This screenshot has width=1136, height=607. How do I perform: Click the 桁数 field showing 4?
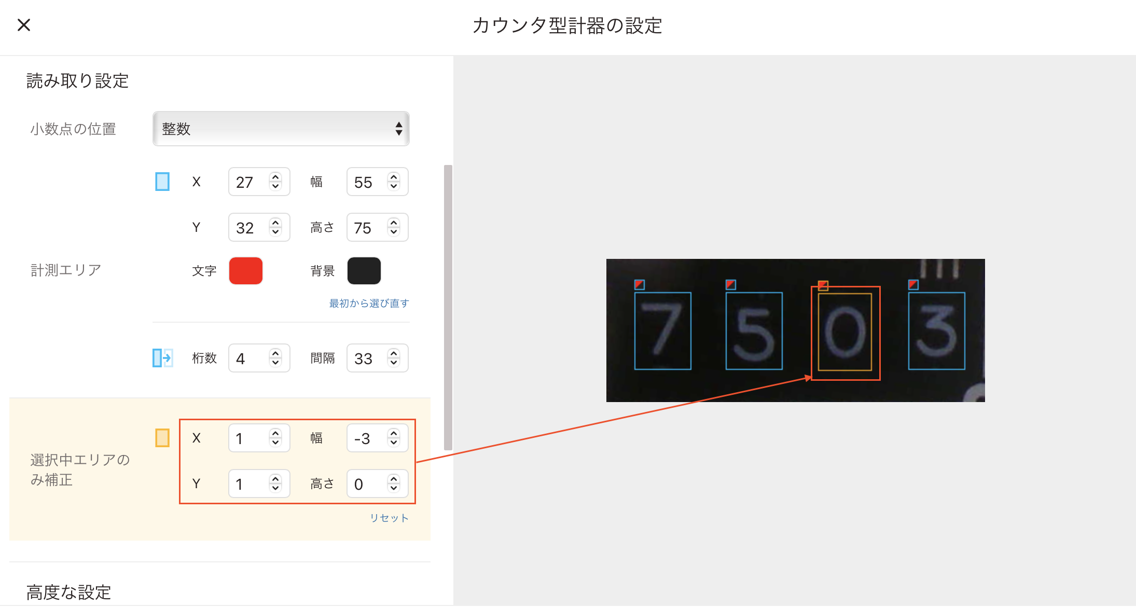(259, 358)
